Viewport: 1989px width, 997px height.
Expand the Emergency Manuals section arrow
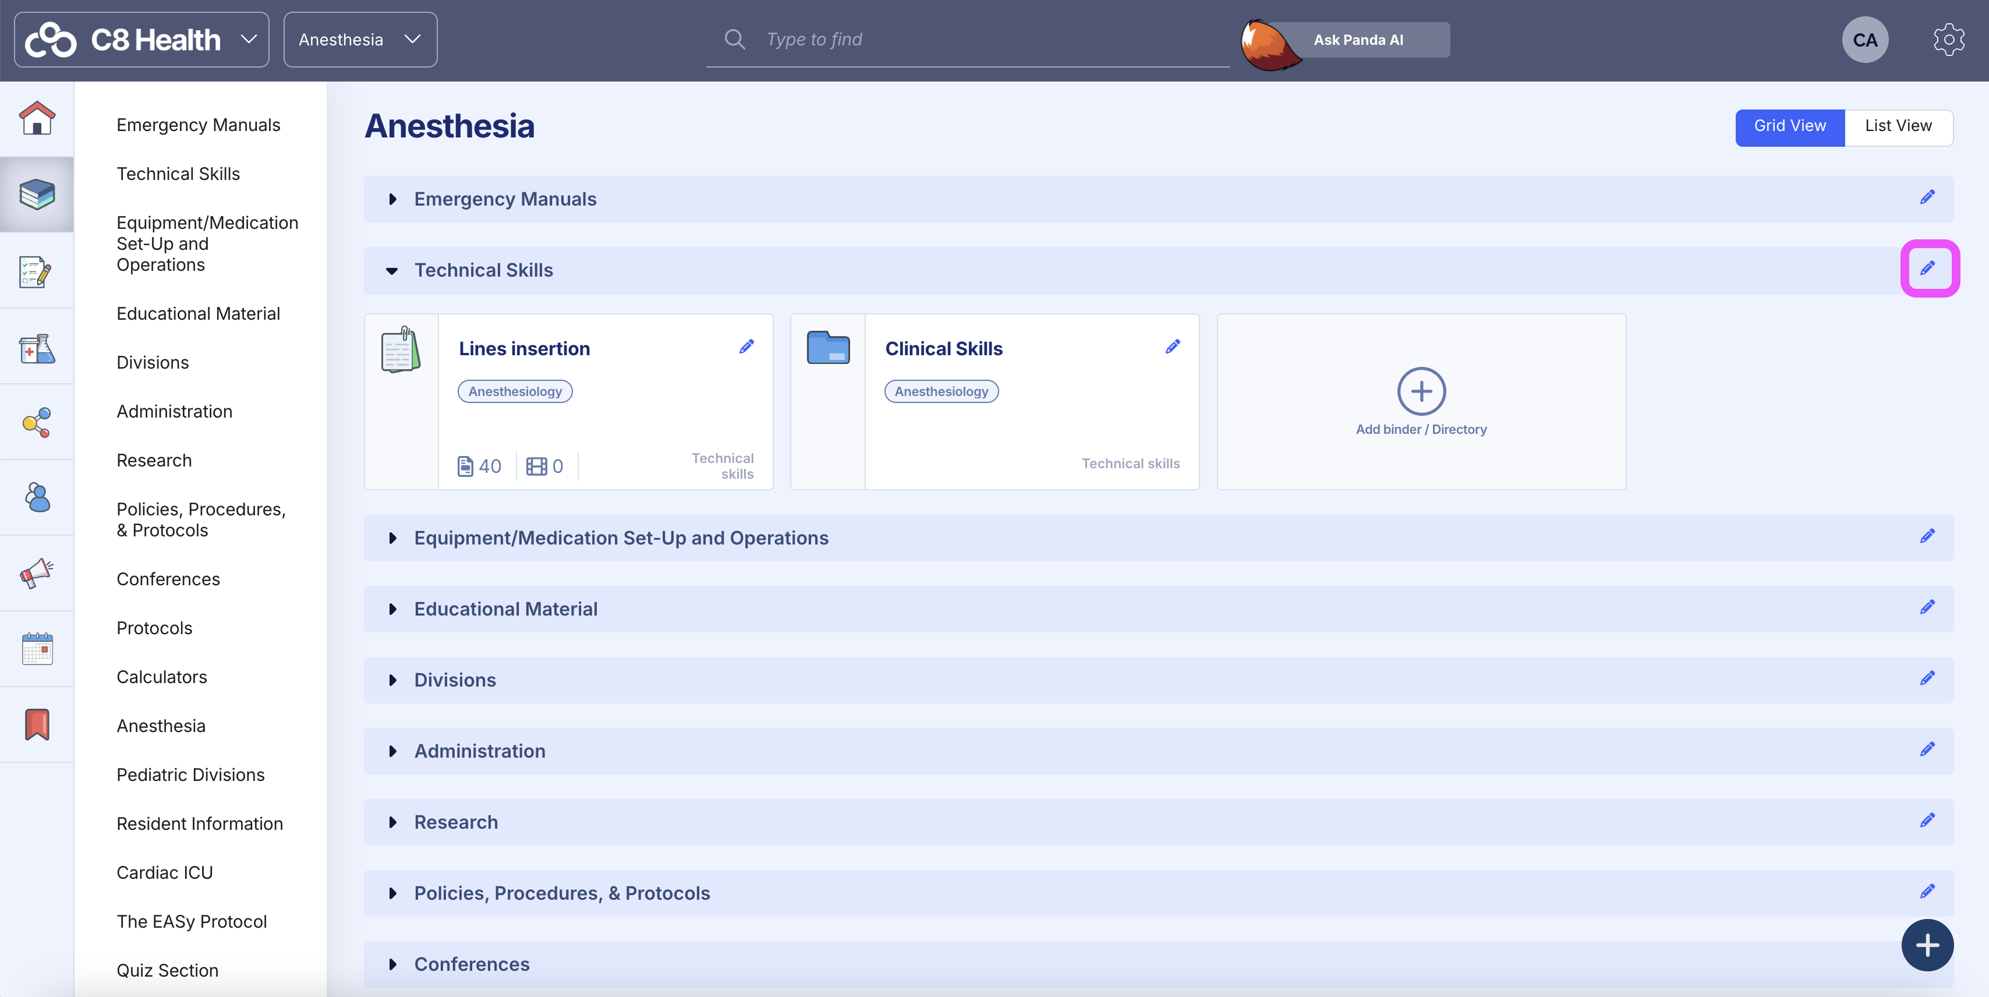click(x=392, y=199)
